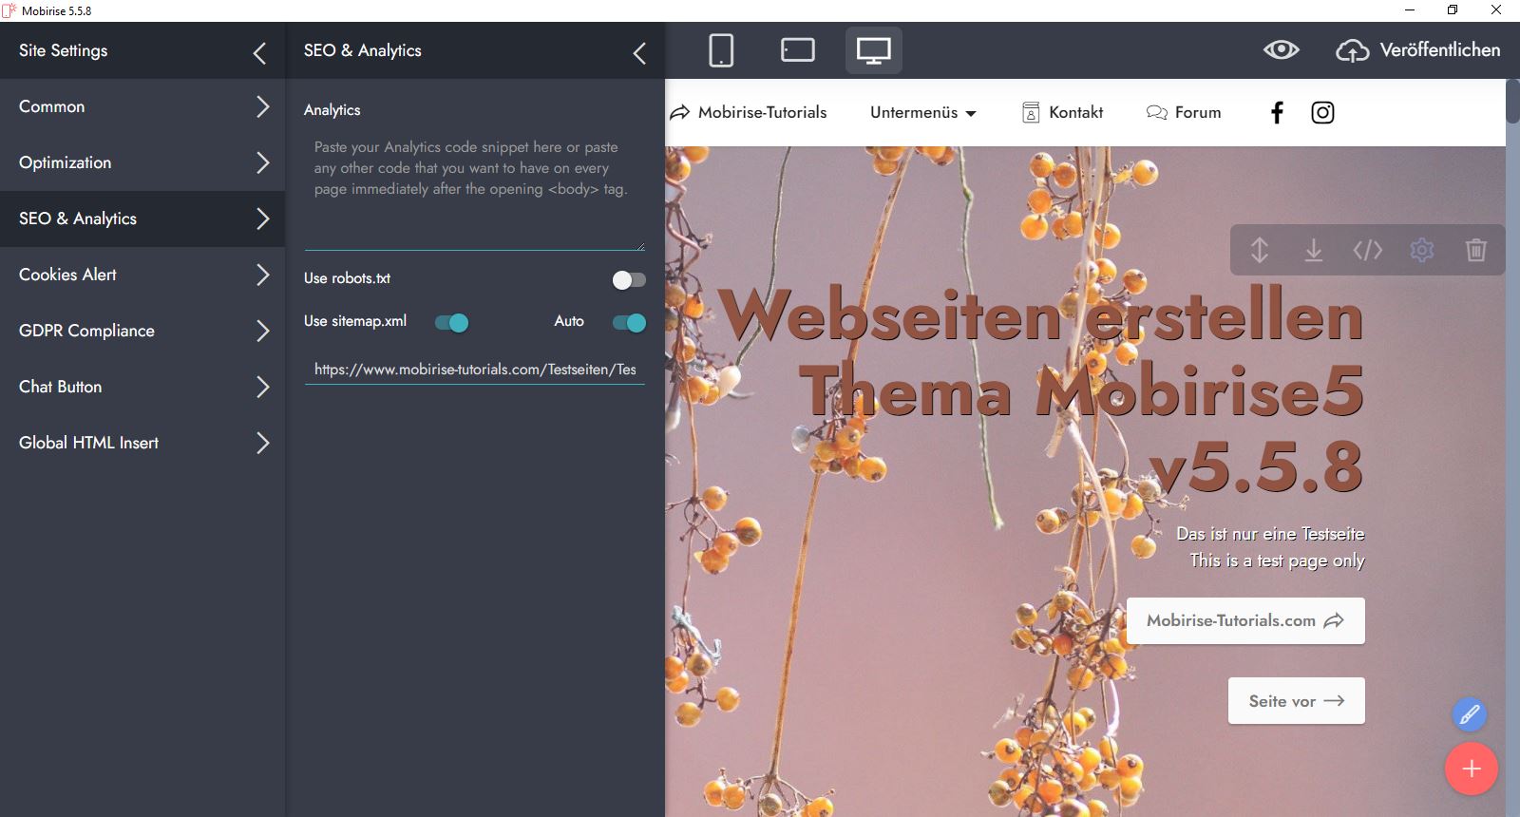Click the blue pencil edit button
The image size is (1520, 817).
click(1470, 714)
